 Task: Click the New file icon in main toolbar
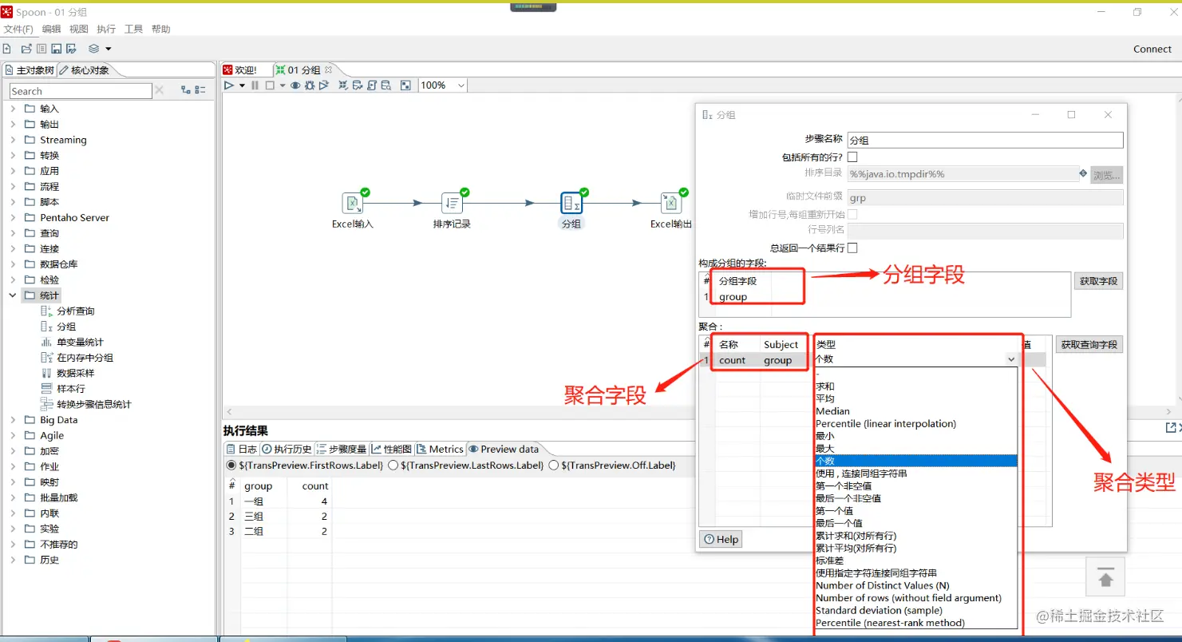7,49
